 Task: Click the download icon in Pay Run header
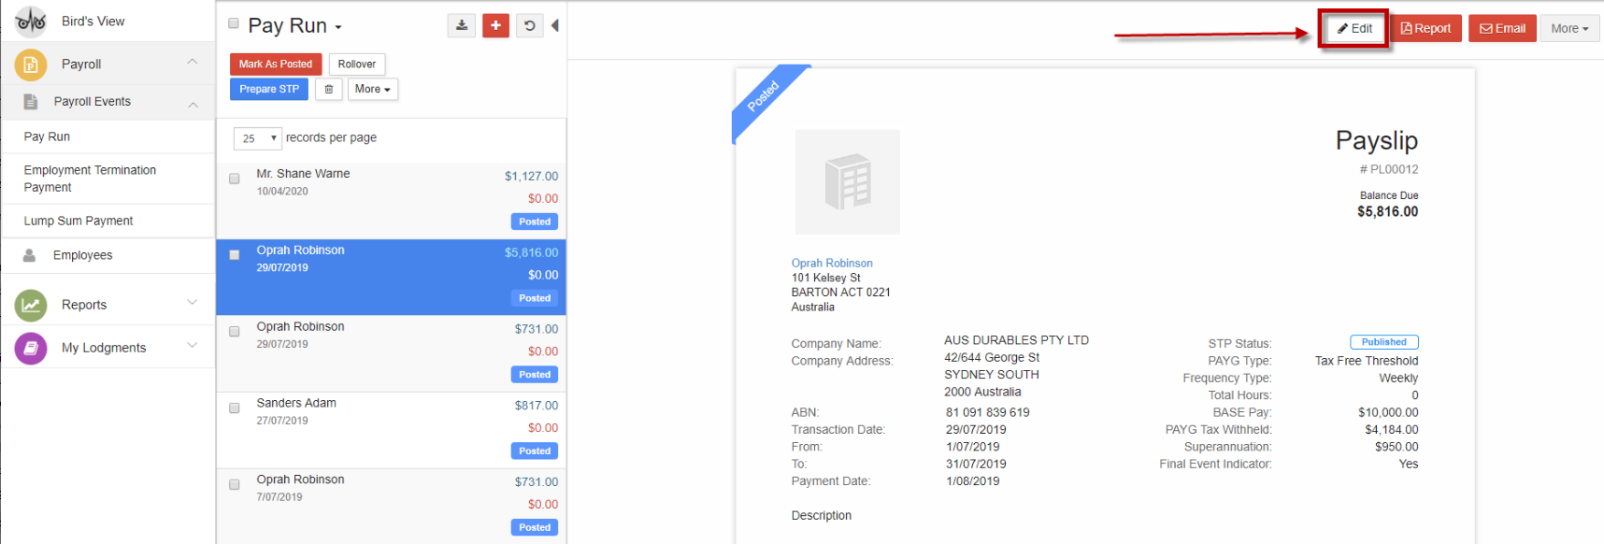click(x=461, y=26)
